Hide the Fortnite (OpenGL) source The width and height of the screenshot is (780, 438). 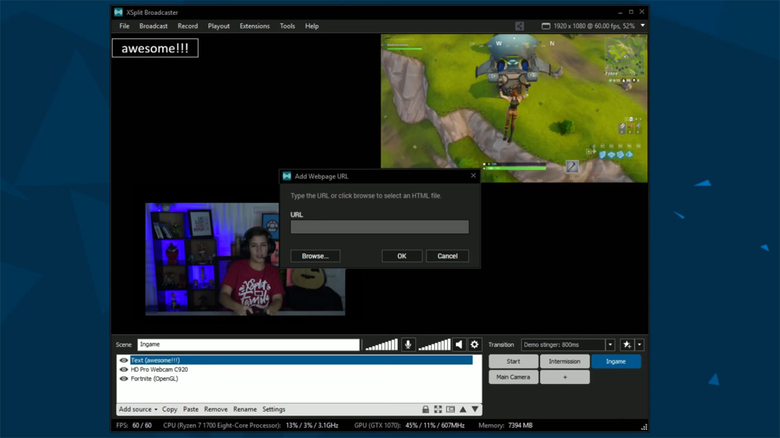124,379
